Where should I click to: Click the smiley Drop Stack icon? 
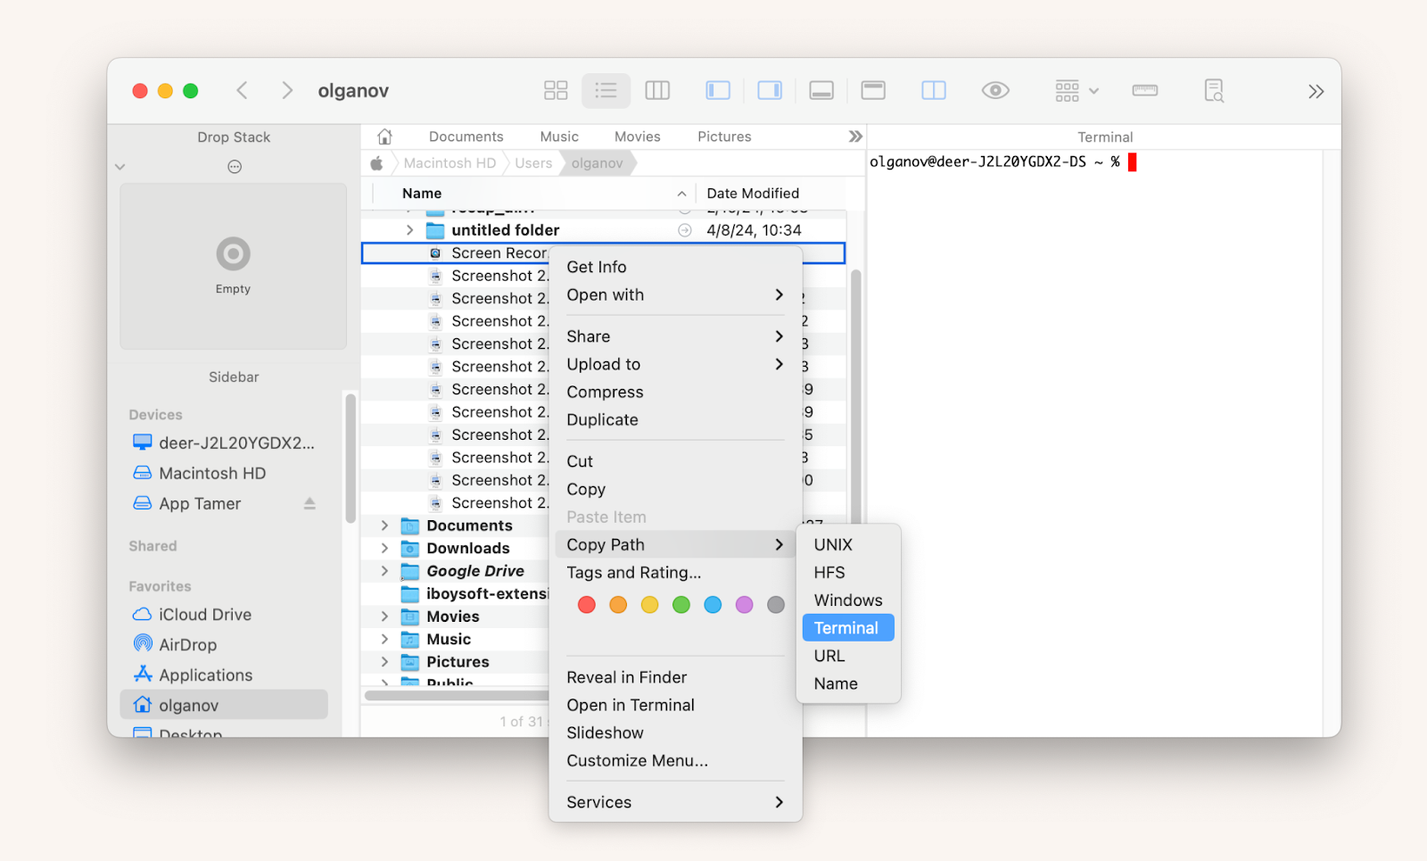(x=233, y=166)
